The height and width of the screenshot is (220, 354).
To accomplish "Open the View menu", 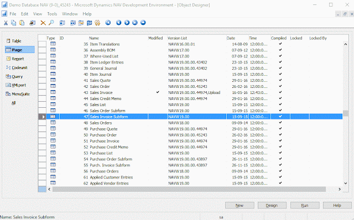I will click(x=38, y=14).
